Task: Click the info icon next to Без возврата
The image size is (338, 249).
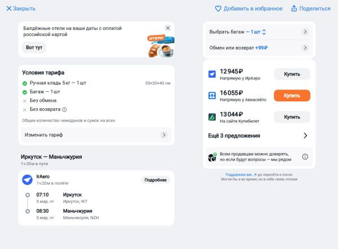Action: coord(64,109)
